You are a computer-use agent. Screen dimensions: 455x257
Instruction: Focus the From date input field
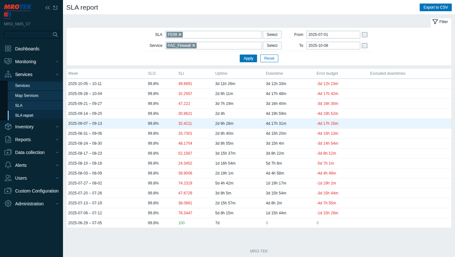pyautogui.click(x=333, y=35)
